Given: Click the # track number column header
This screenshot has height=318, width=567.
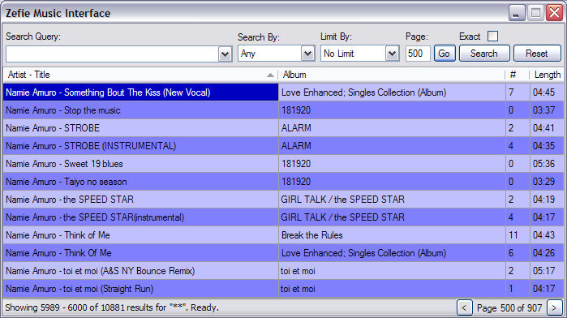Looking at the screenshot, I should point(517,75).
